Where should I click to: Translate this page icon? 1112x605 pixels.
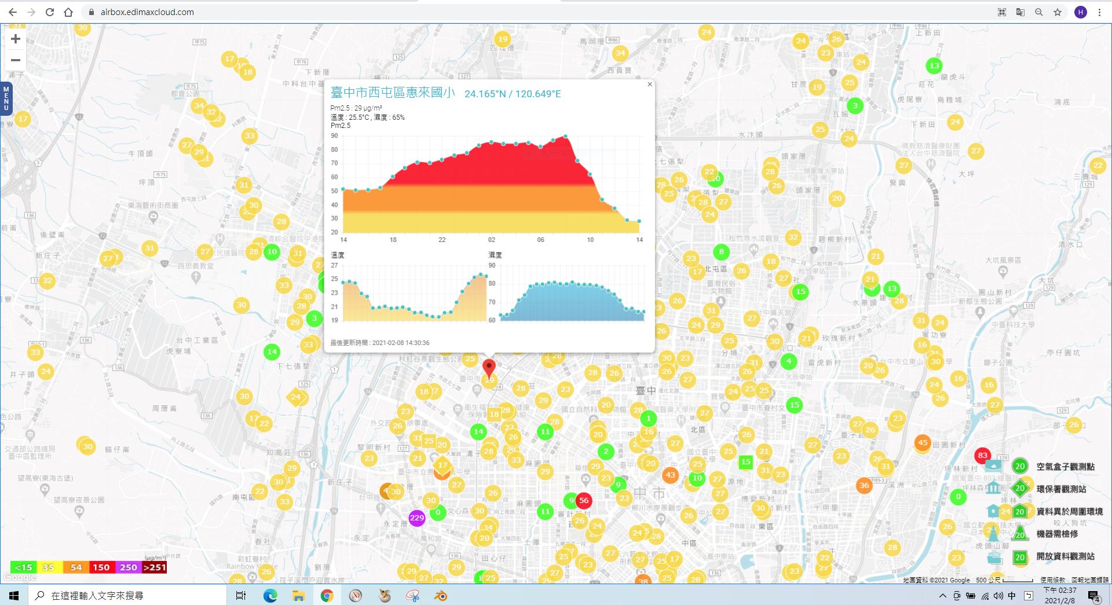tap(1020, 12)
